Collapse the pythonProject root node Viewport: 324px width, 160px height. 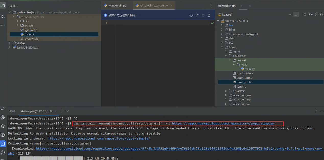click(10, 12)
